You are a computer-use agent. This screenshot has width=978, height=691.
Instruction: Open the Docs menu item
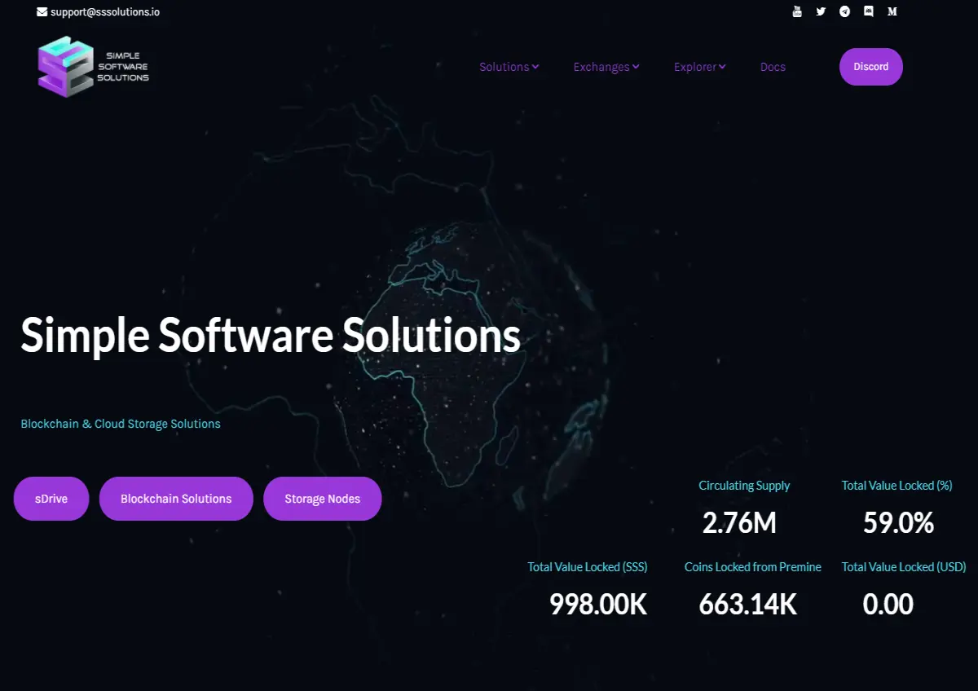(x=773, y=67)
